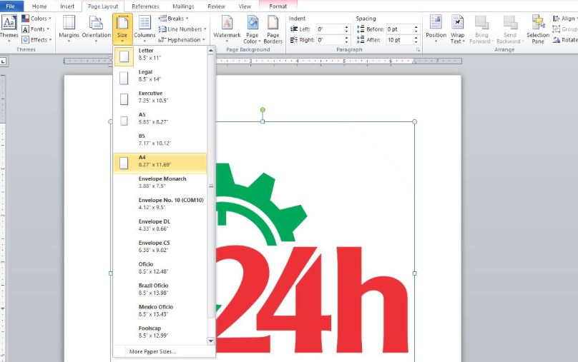578x362 pixels.
Task: Click Send Backward button
Action: 510,29
